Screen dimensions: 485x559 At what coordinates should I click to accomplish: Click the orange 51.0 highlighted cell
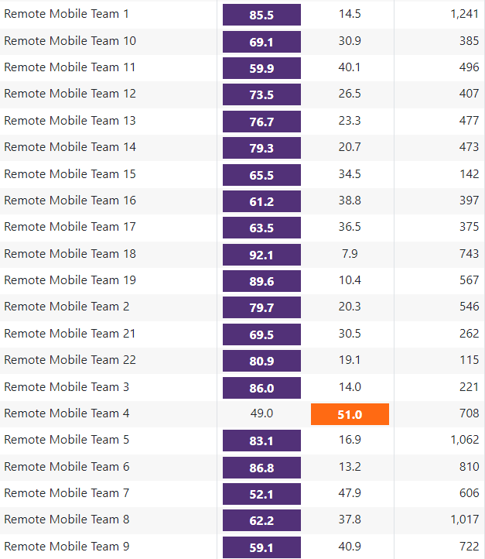pos(350,414)
